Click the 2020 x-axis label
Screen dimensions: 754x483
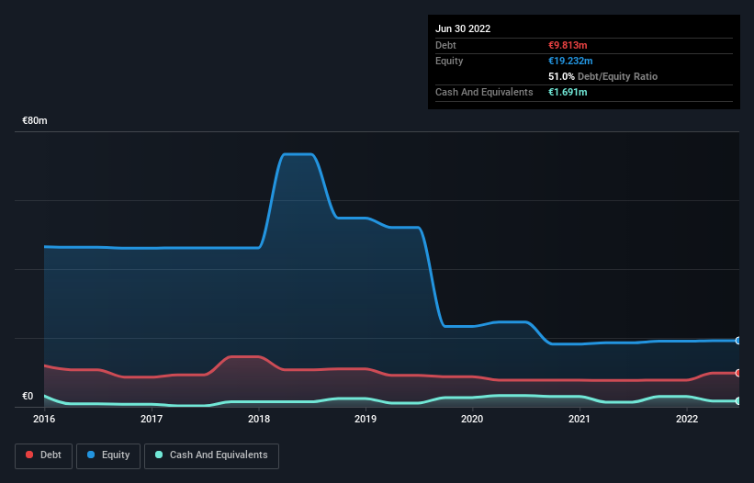coord(472,419)
